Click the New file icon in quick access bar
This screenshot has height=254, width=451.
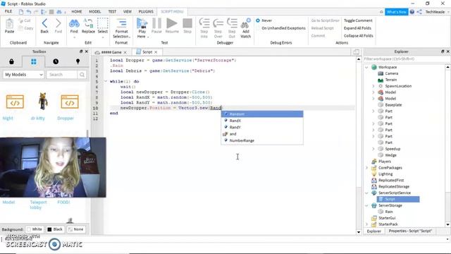[21, 12]
